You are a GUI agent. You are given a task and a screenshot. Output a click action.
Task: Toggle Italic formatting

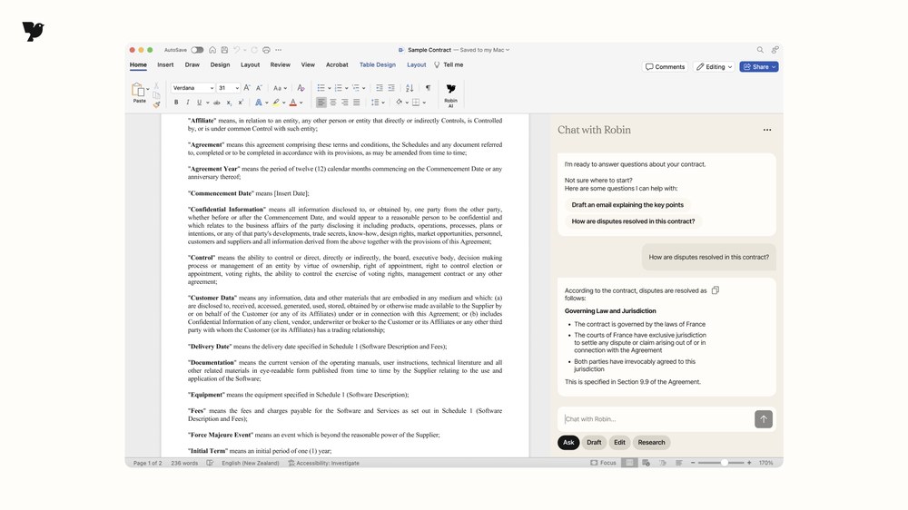pyautogui.click(x=188, y=103)
